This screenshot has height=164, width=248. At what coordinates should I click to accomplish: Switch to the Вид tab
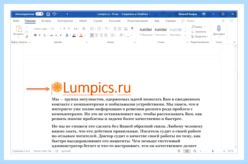(157, 21)
